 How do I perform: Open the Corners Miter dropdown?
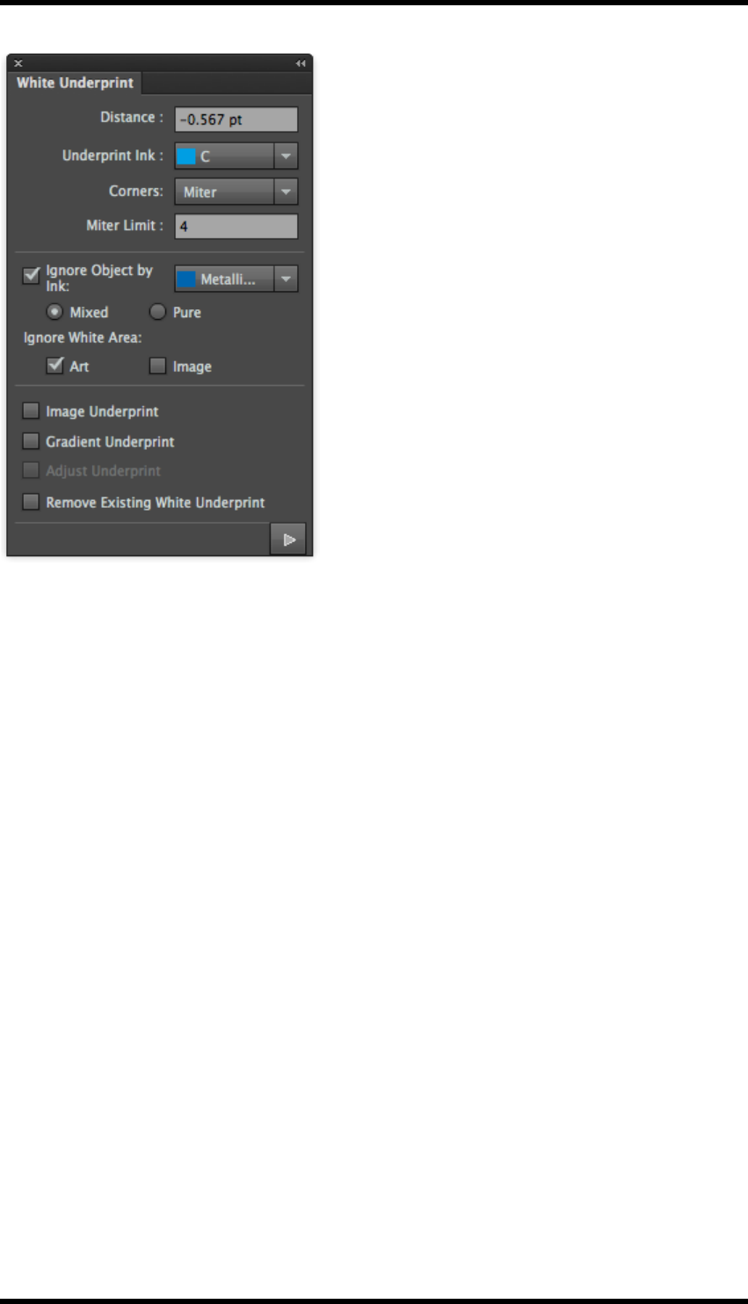tap(236, 192)
